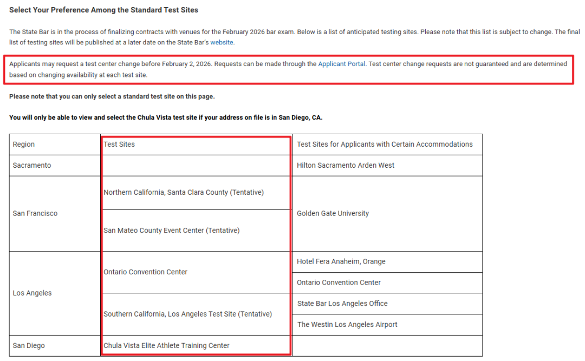Click the San Diego region cell

29,345
